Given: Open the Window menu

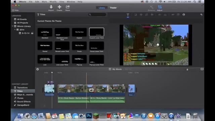Looking at the screenshot, I should pos(71,2).
